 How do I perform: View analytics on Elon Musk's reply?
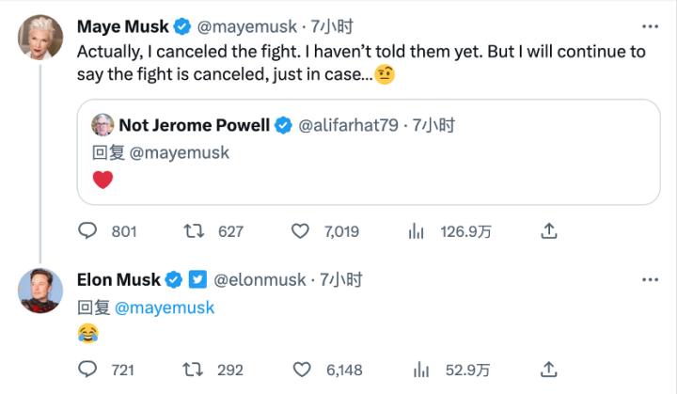pos(417,370)
